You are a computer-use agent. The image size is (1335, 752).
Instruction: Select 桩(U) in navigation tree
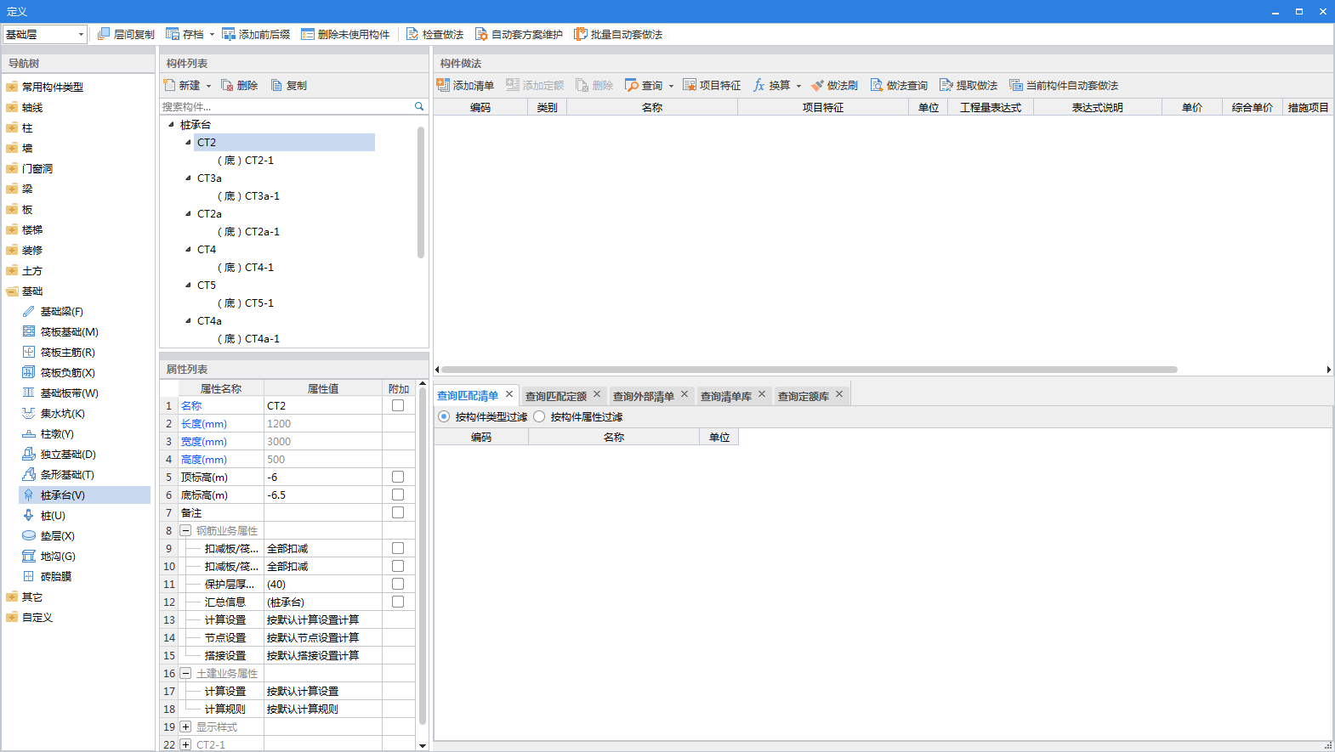pyautogui.click(x=53, y=516)
